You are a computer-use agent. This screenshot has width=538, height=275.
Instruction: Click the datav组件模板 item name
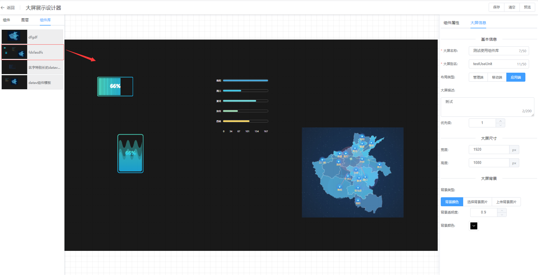tap(40, 82)
